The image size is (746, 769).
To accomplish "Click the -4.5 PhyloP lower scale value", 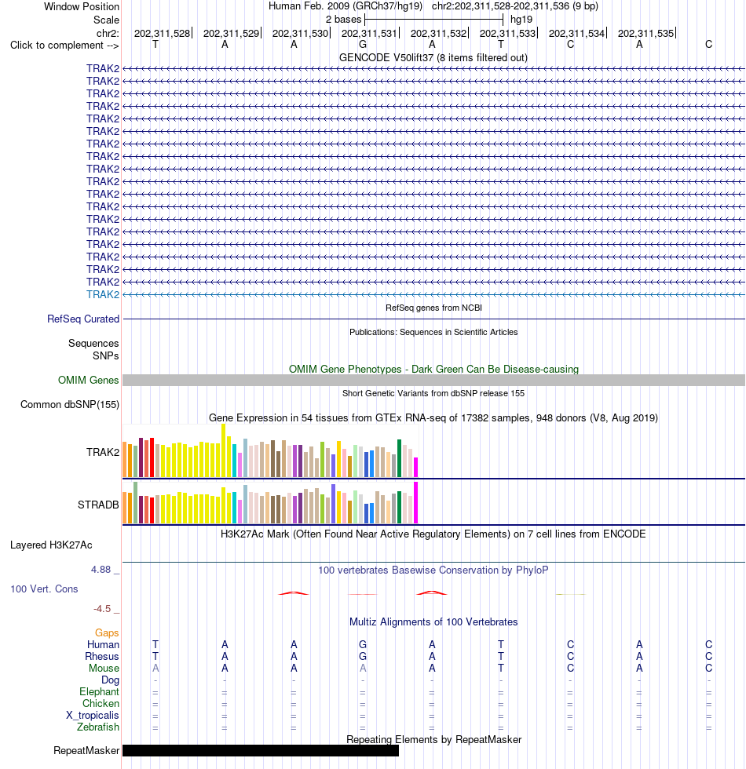I will 102,609.
